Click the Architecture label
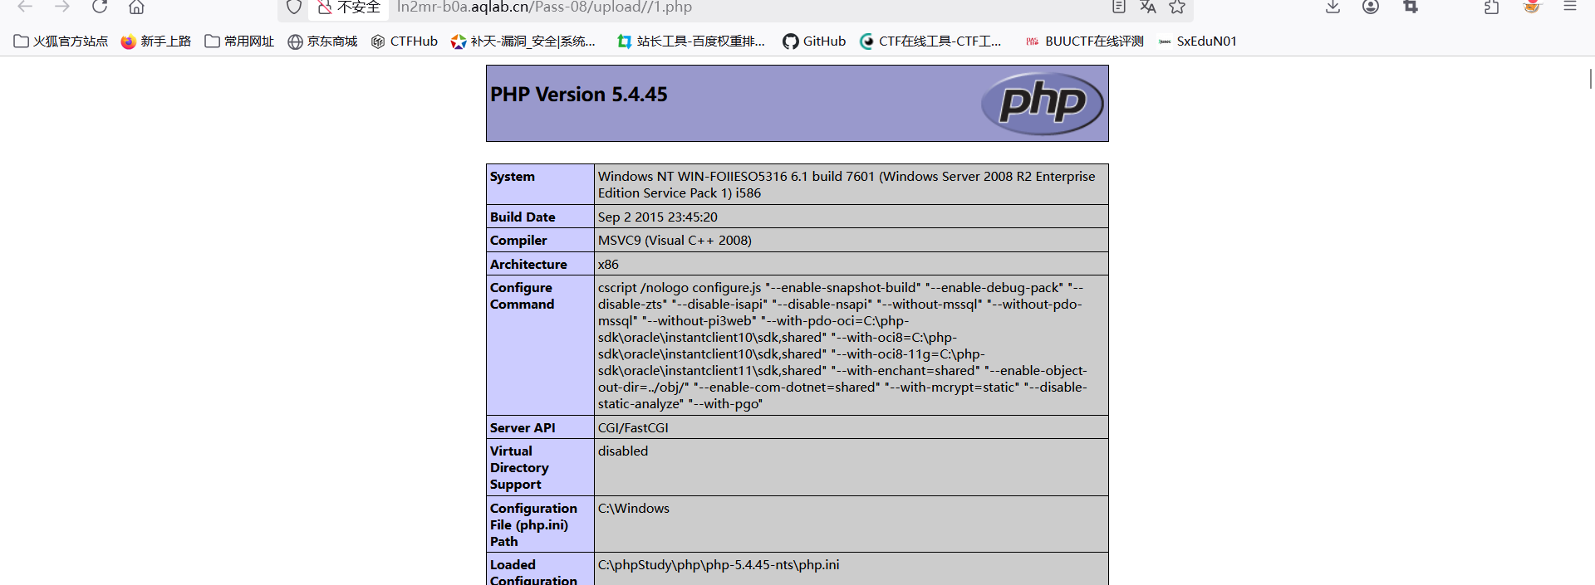 tap(528, 265)
